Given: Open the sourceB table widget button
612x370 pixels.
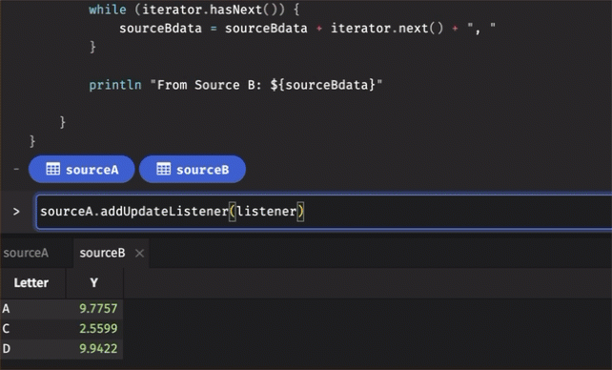Looking at the screenshot, I should (193, 169).
